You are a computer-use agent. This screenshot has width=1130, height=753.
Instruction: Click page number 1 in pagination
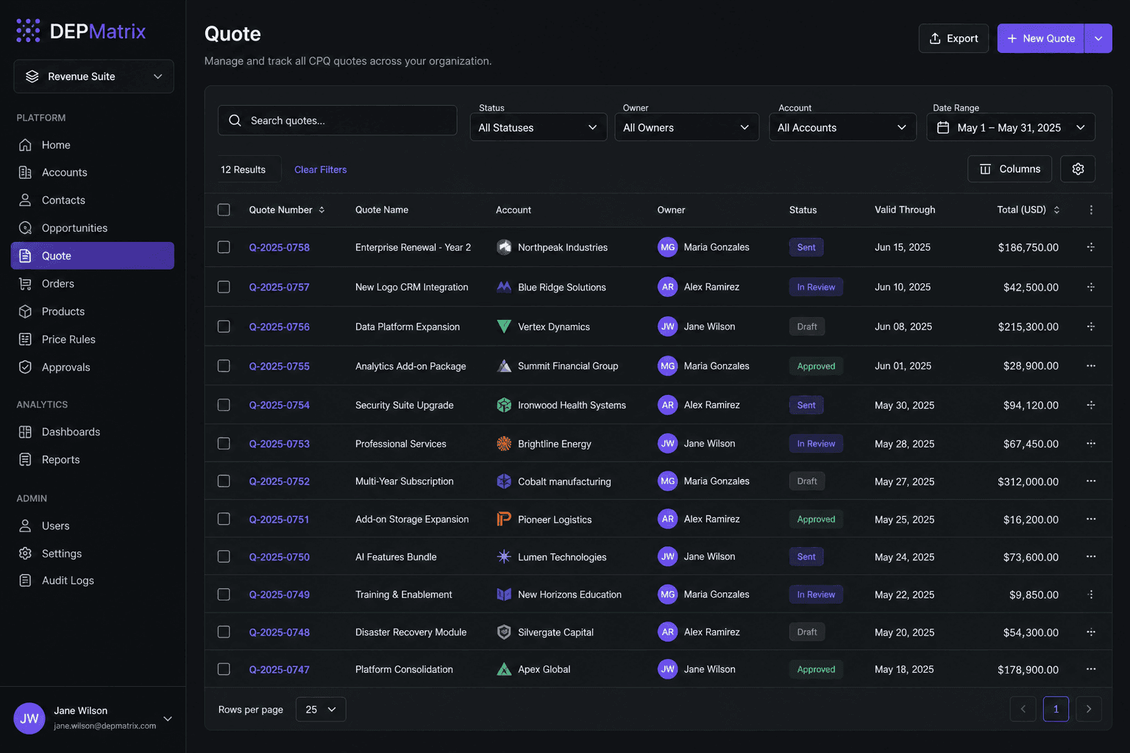1056,709
